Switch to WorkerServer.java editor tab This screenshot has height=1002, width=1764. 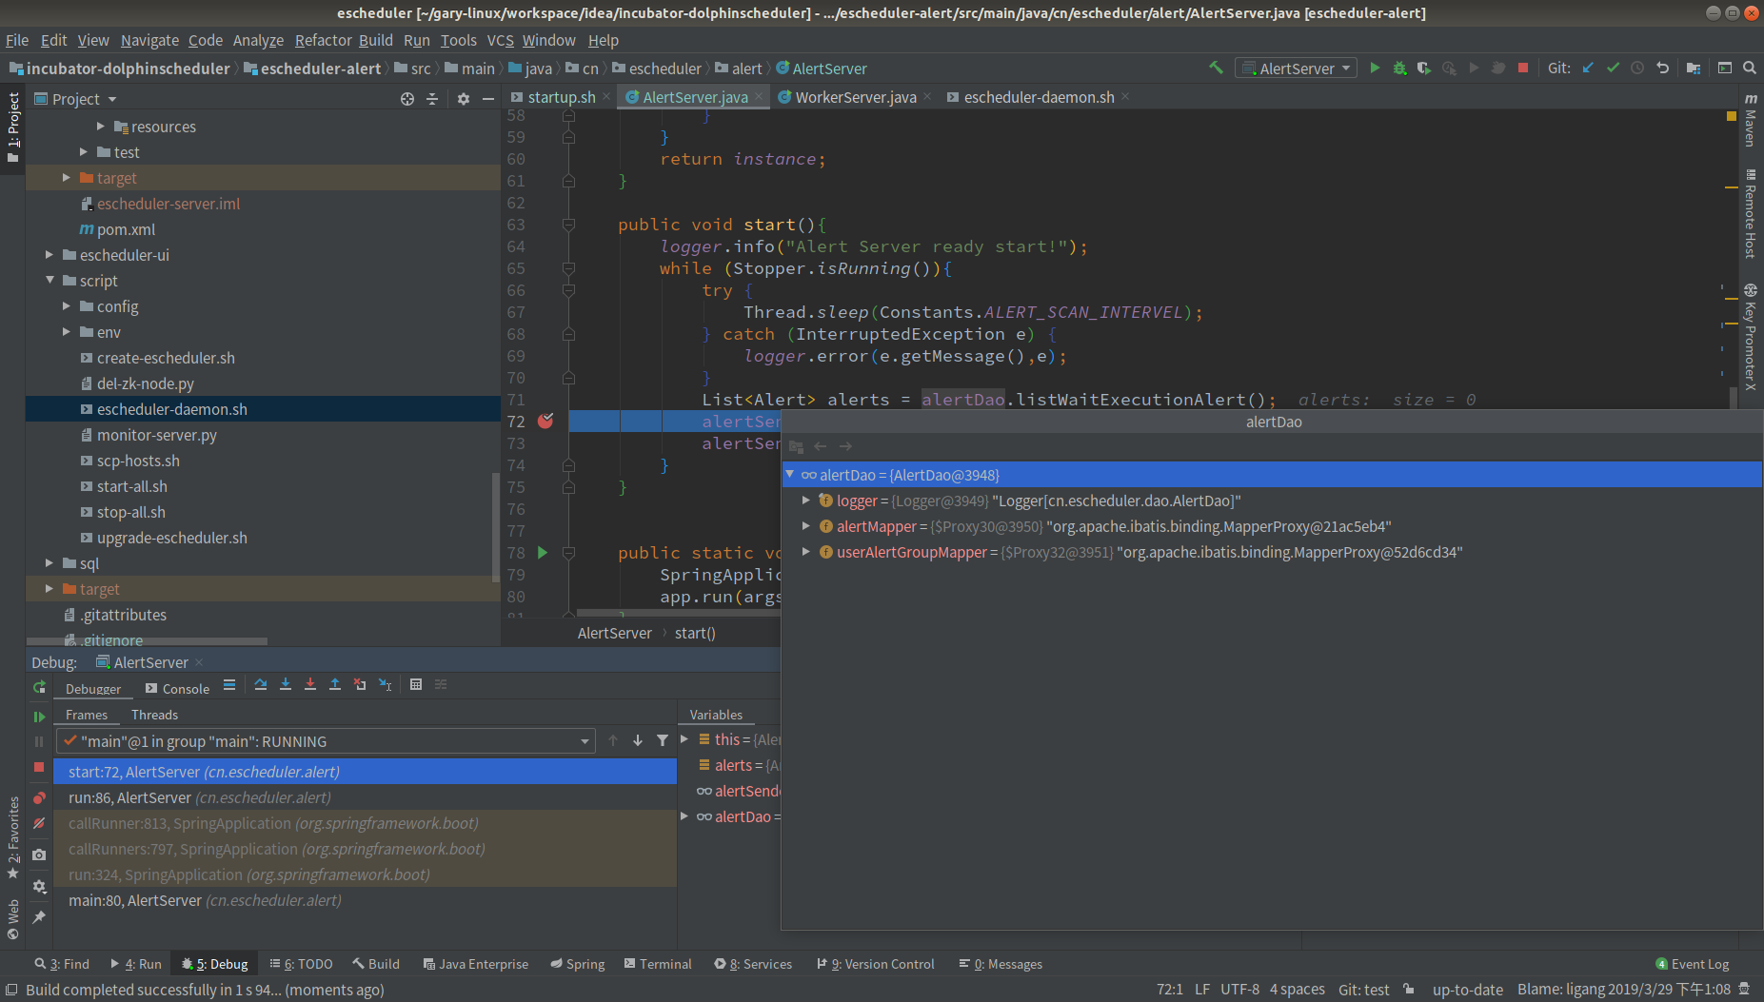pyautogui.click(x=855, y=97)
